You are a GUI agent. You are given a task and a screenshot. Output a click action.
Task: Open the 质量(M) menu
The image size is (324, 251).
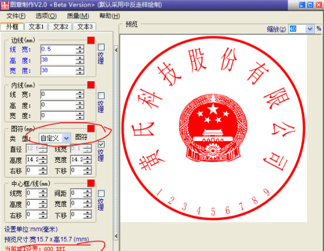78,16
